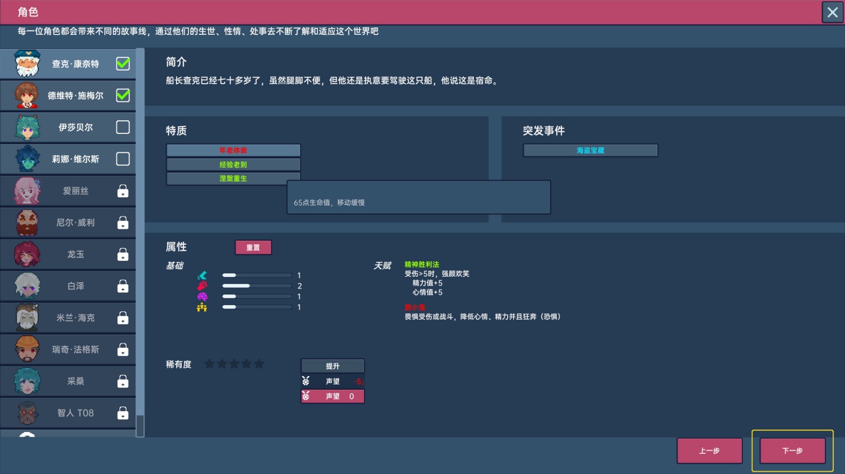This screenshot has height=474, width=845.
Task: Click the pink-haired 爱丽丝 portrait
Action: (27, 191)
